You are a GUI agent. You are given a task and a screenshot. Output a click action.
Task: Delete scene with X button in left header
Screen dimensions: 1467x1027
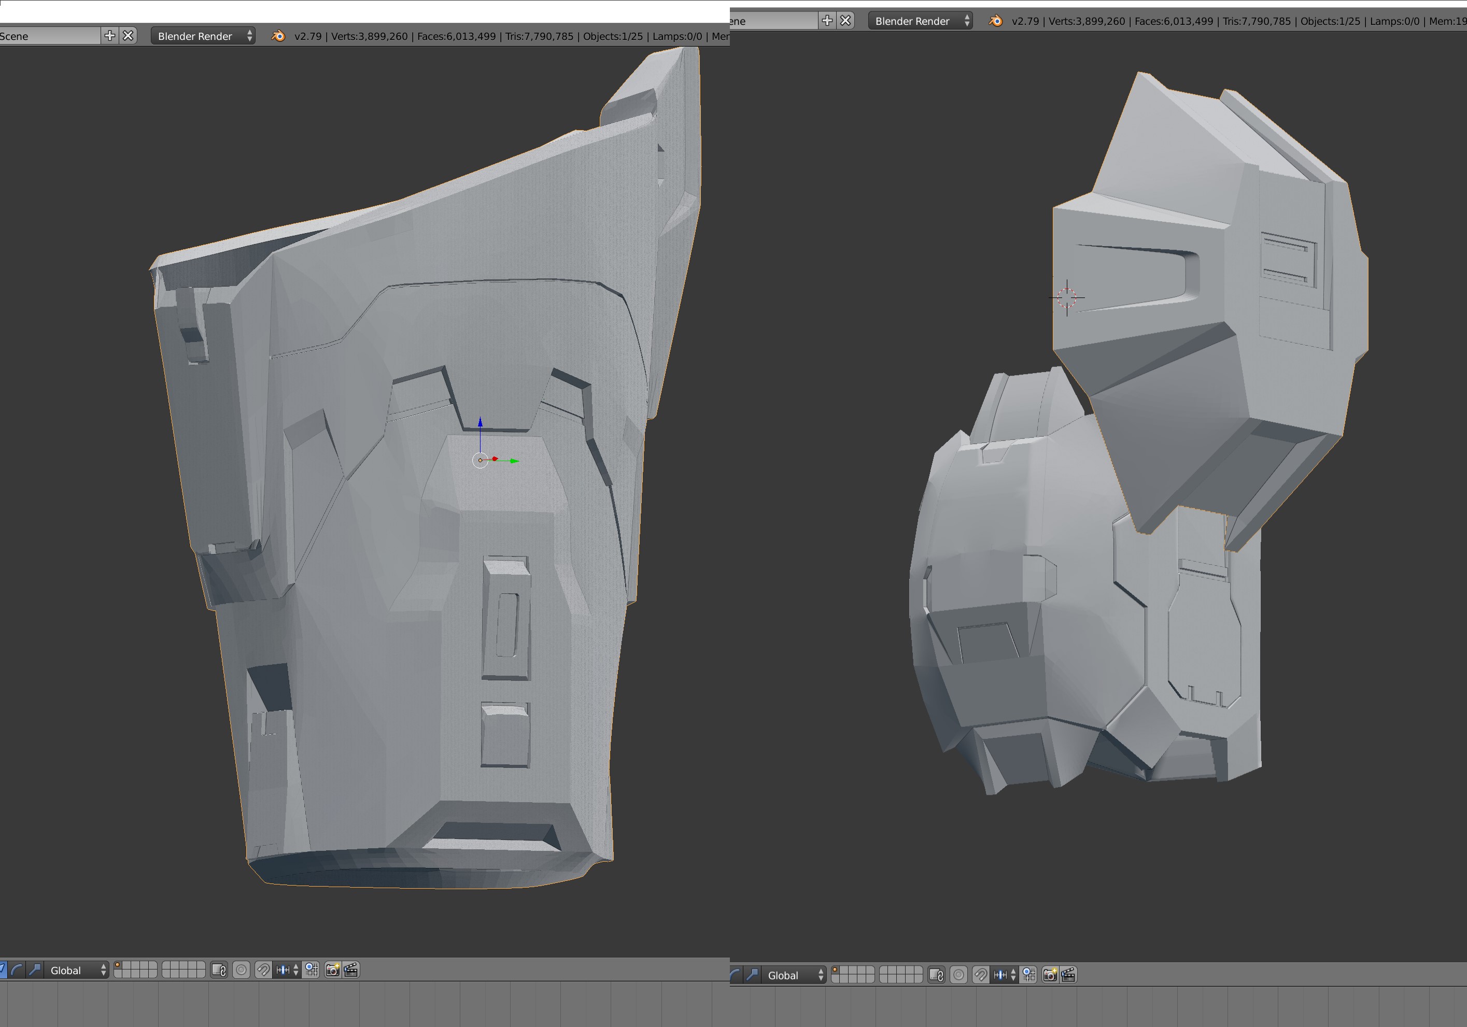(x=129, y=36)
